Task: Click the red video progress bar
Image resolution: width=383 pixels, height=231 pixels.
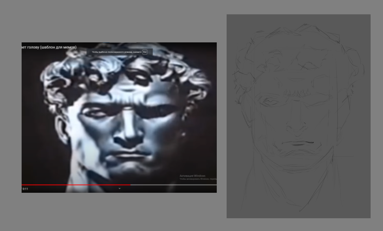Action: click(x=76, y=185)
